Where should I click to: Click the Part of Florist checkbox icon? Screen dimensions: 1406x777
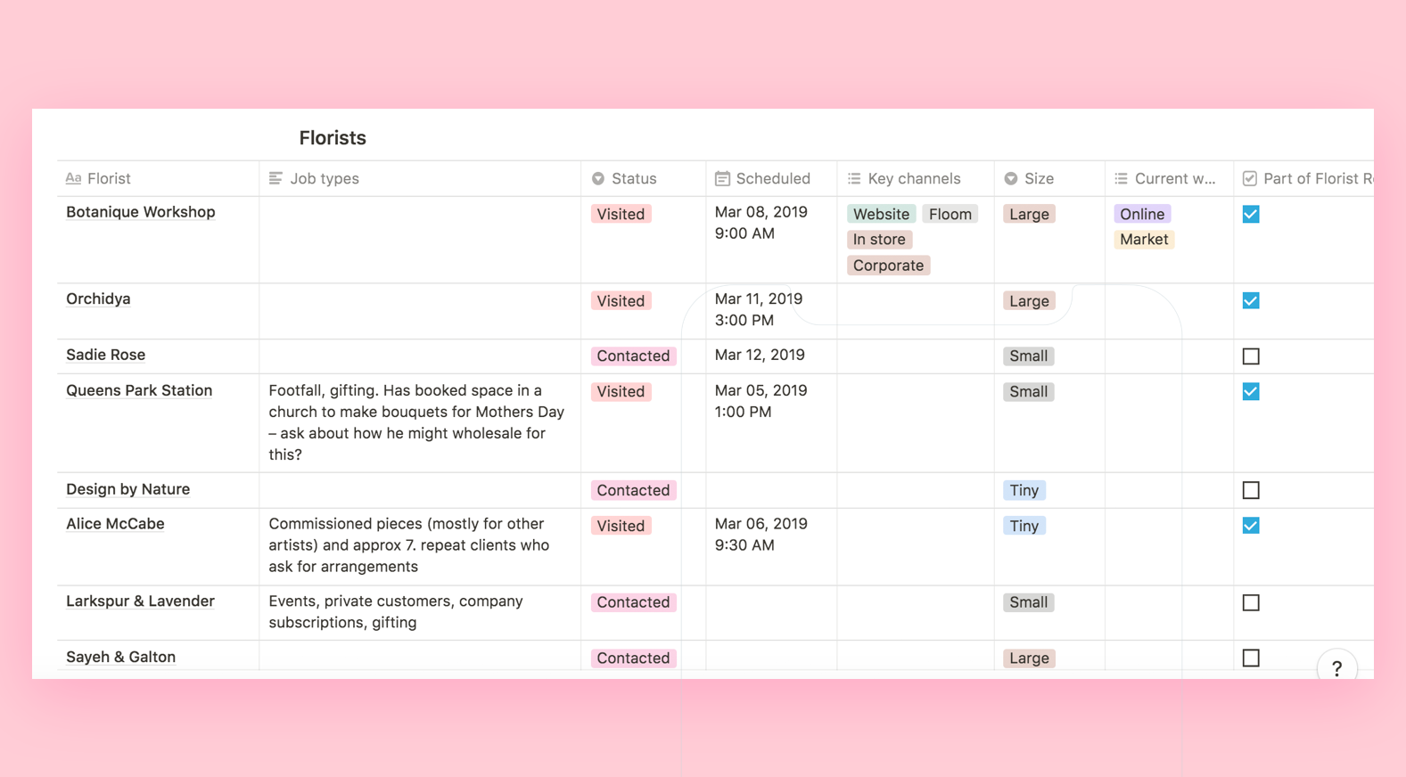1250,179
